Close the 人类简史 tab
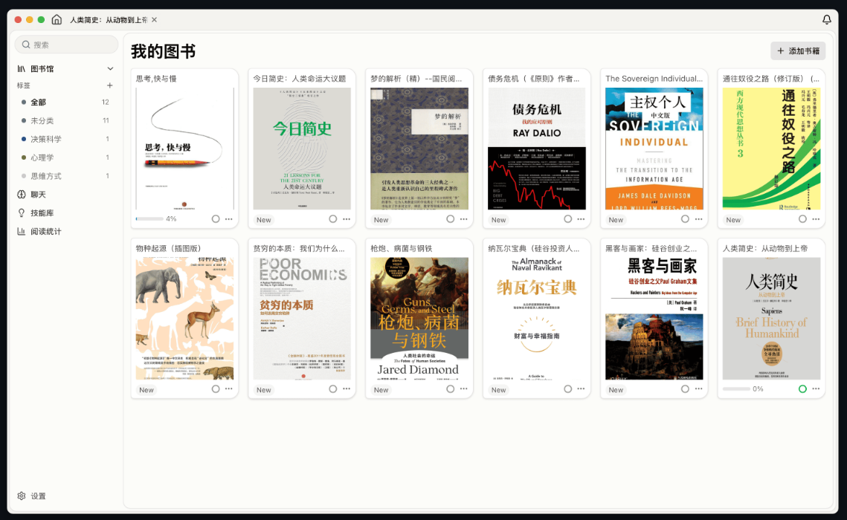Screen dimensions: 847x520 (154, 20)
